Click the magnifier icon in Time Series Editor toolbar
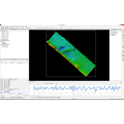The height and width of the screenshot is (124, 124). 48,83
